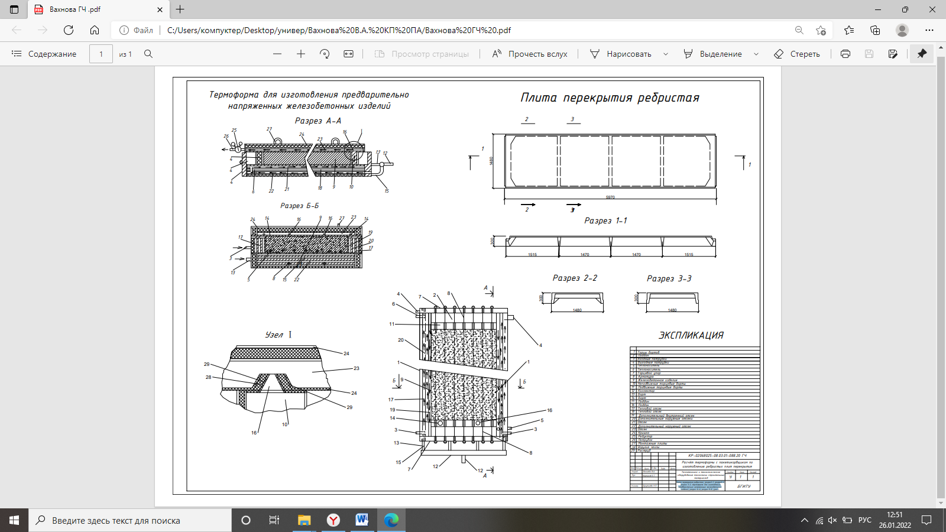
Task: Click the Разрез А-А label
Action: click(318, 121)
